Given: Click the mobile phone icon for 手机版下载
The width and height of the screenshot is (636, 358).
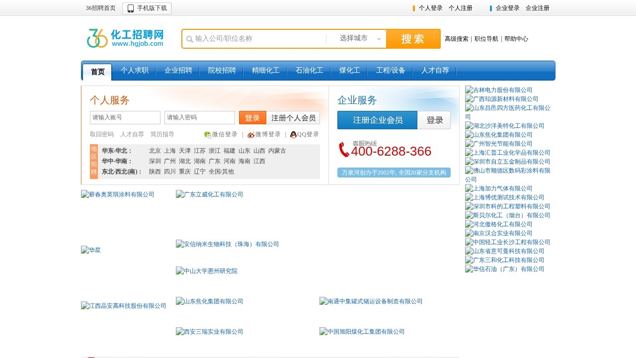Looking at the screenshot, I should click(131, 8).
